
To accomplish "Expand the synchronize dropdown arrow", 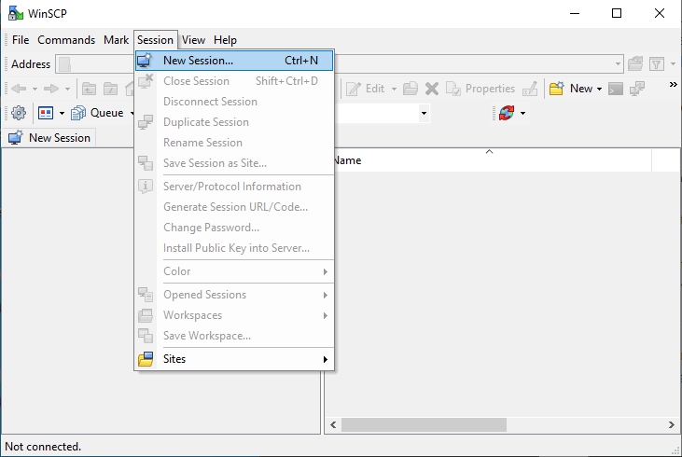I will (523, 113).
